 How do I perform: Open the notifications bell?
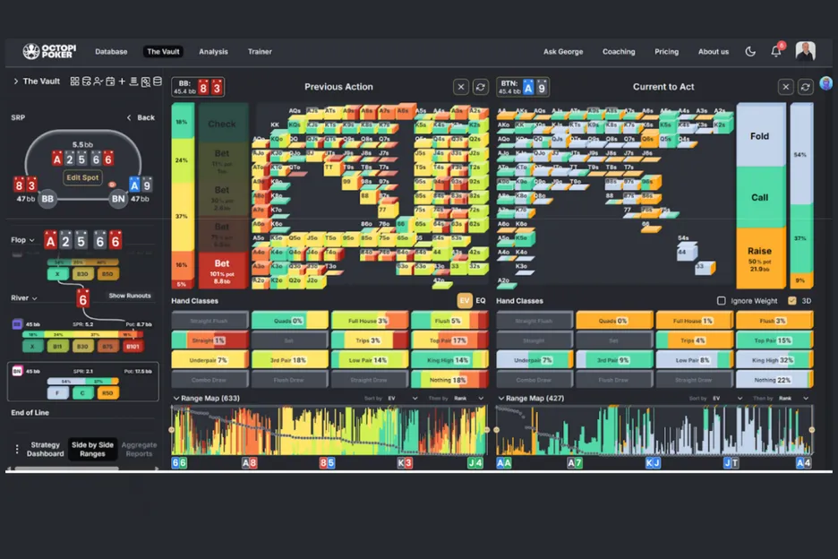coord(775,52)
